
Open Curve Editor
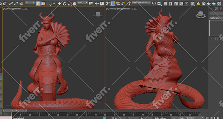coord(181,4)
